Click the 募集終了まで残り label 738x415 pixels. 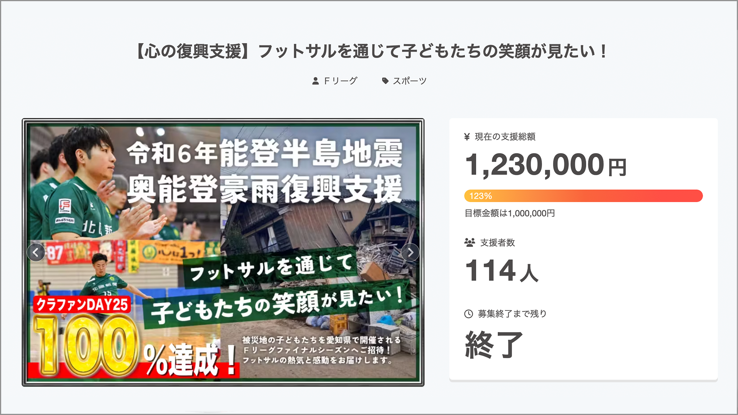(512, 314)
